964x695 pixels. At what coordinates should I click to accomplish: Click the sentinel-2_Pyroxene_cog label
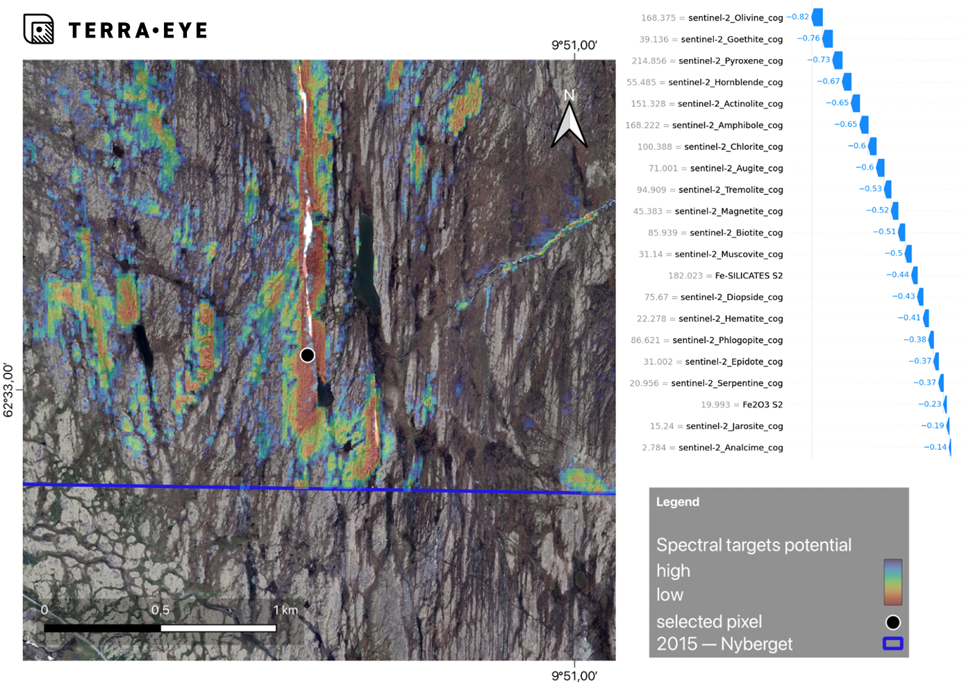(731, 61)
